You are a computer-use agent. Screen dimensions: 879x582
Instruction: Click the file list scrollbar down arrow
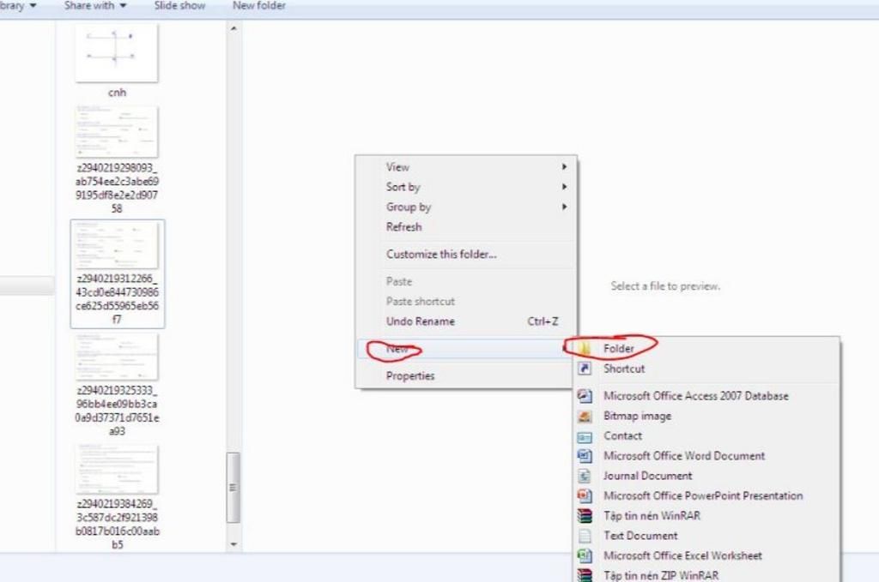(x=233, y=544)
